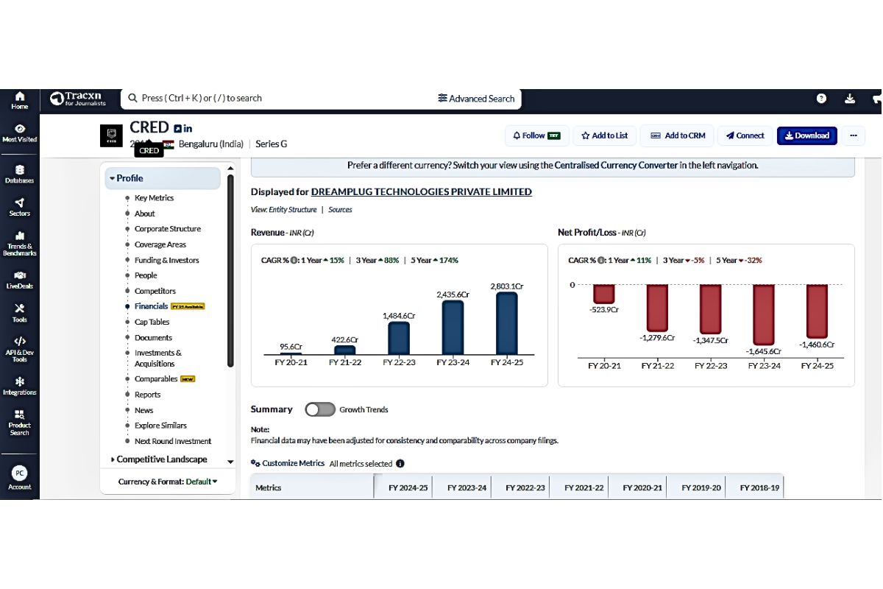Click the blue Download button
Screen dimensions: 883x589
click(806, 135)
